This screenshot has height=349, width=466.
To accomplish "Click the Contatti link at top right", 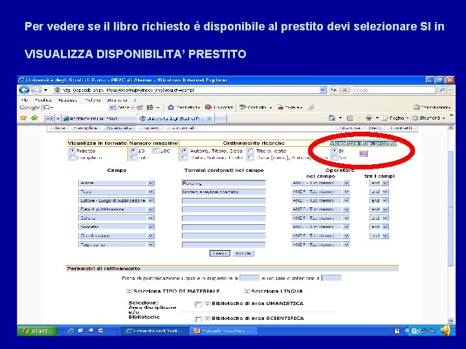I will click(401, 128).
